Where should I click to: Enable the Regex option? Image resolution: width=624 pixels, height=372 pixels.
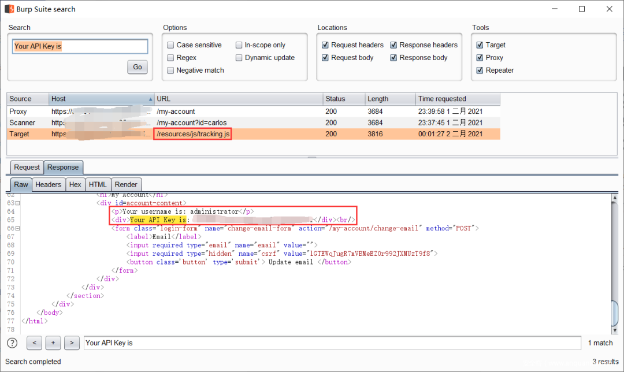tap(170, 58)
